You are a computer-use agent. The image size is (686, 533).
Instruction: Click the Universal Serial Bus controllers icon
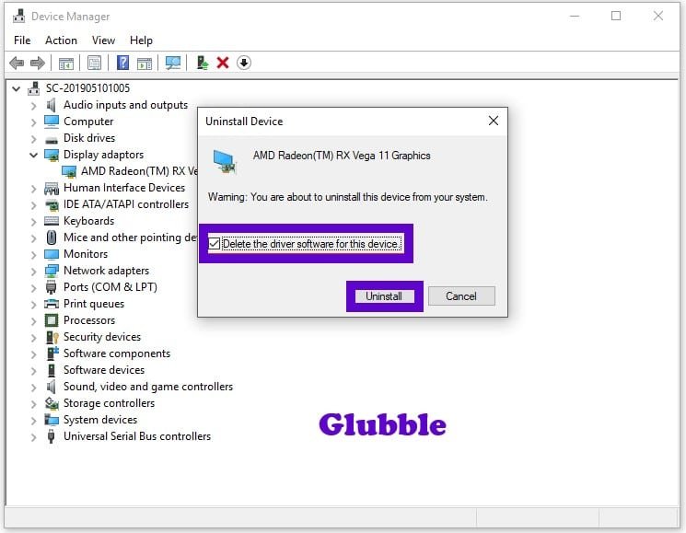52,436
